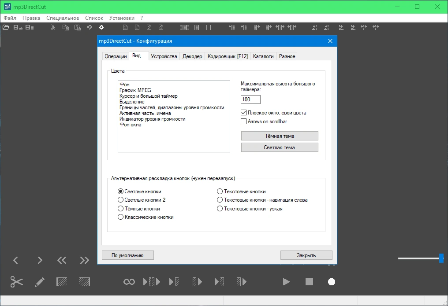Click the 'Закрыть' button
The height and width of the screenshot is (306, 448).
pyautogui.click(x=306, y=255)
